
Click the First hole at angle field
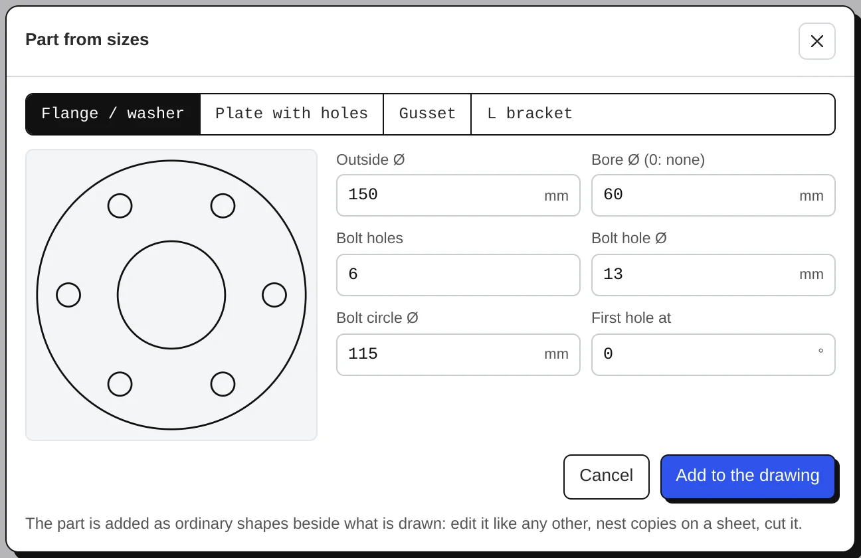tap(713, 355)
